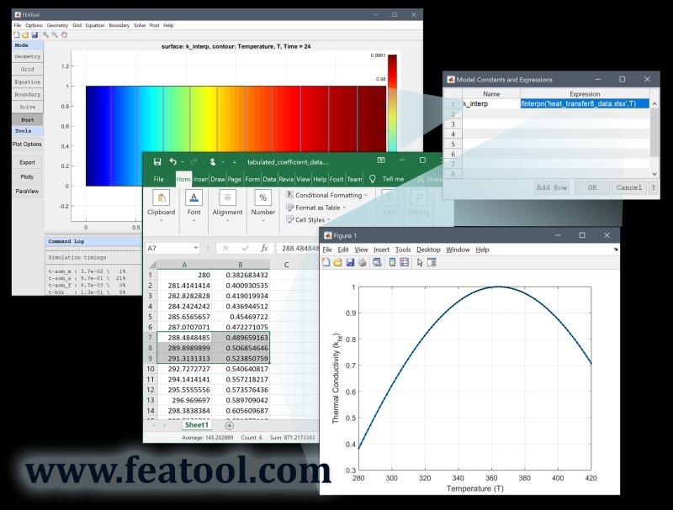Select cell containing 0.540640817 in Excel

[241, 369]
